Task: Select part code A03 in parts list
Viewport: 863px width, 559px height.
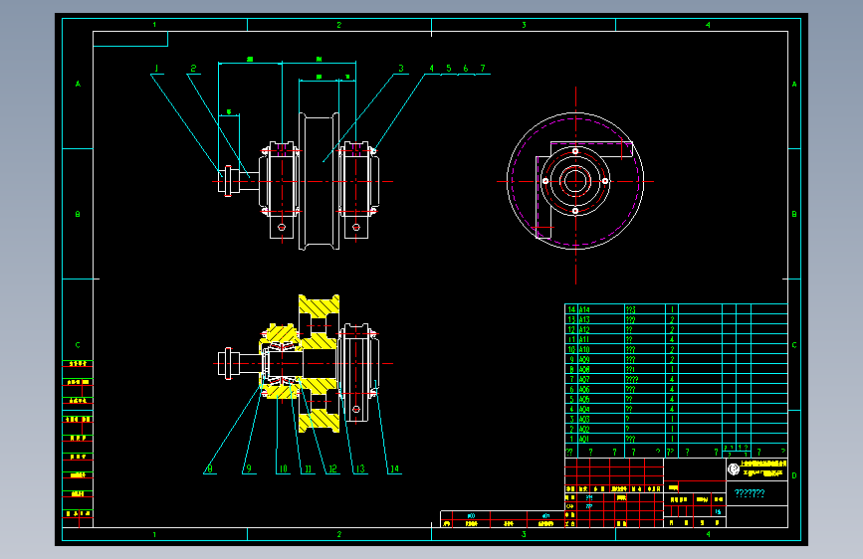Action: (x=584, y=419)
